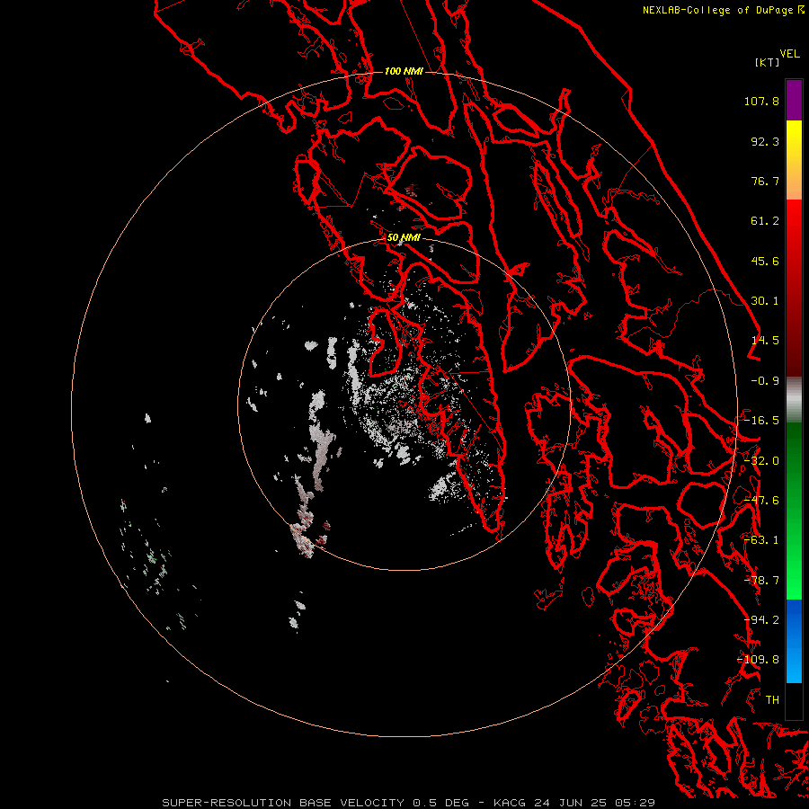
Task: Click the 107.8 velocity scale value
Action: tap(761, 101)
